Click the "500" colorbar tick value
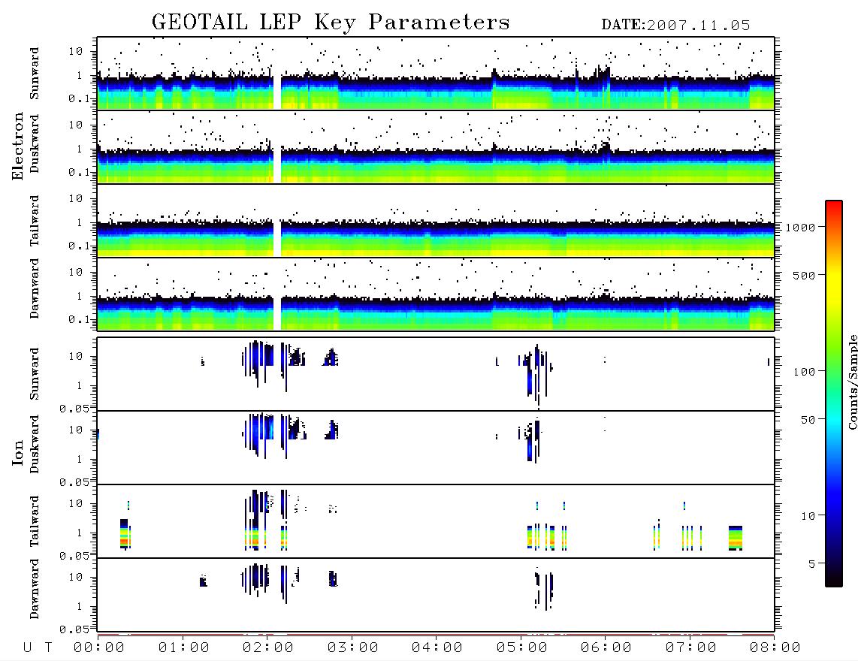The height and width of the screenshot is (661, 858). [x=805, y=276]
